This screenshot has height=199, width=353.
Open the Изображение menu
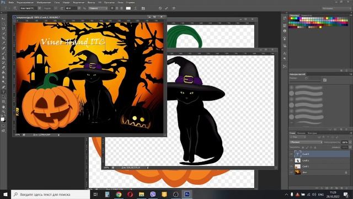[x=44, y=2]
